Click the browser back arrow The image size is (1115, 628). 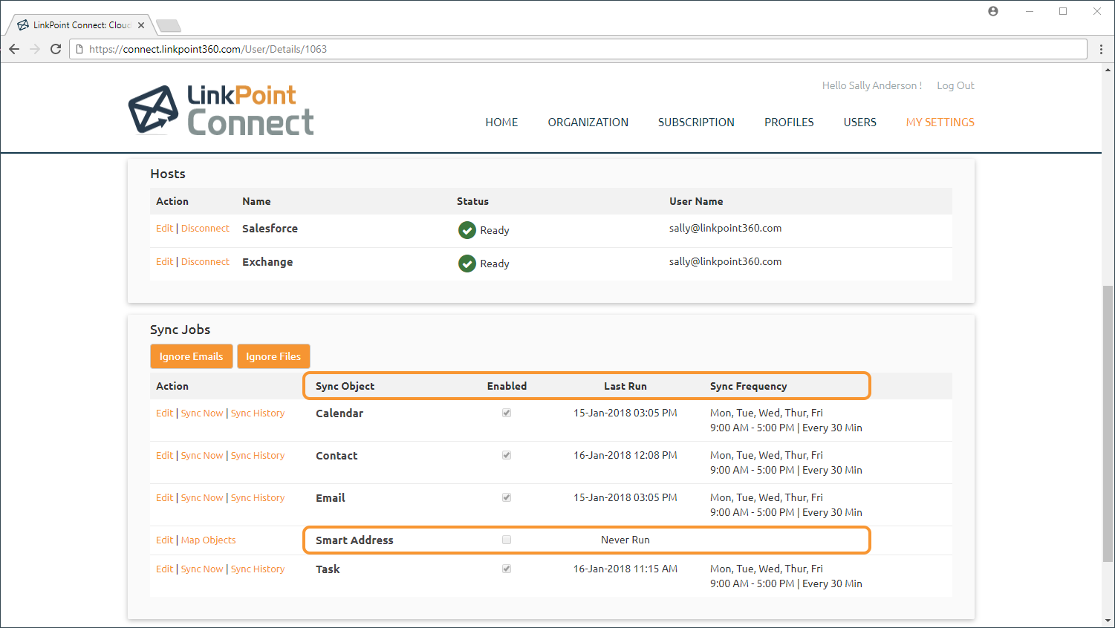coord(14,49)
